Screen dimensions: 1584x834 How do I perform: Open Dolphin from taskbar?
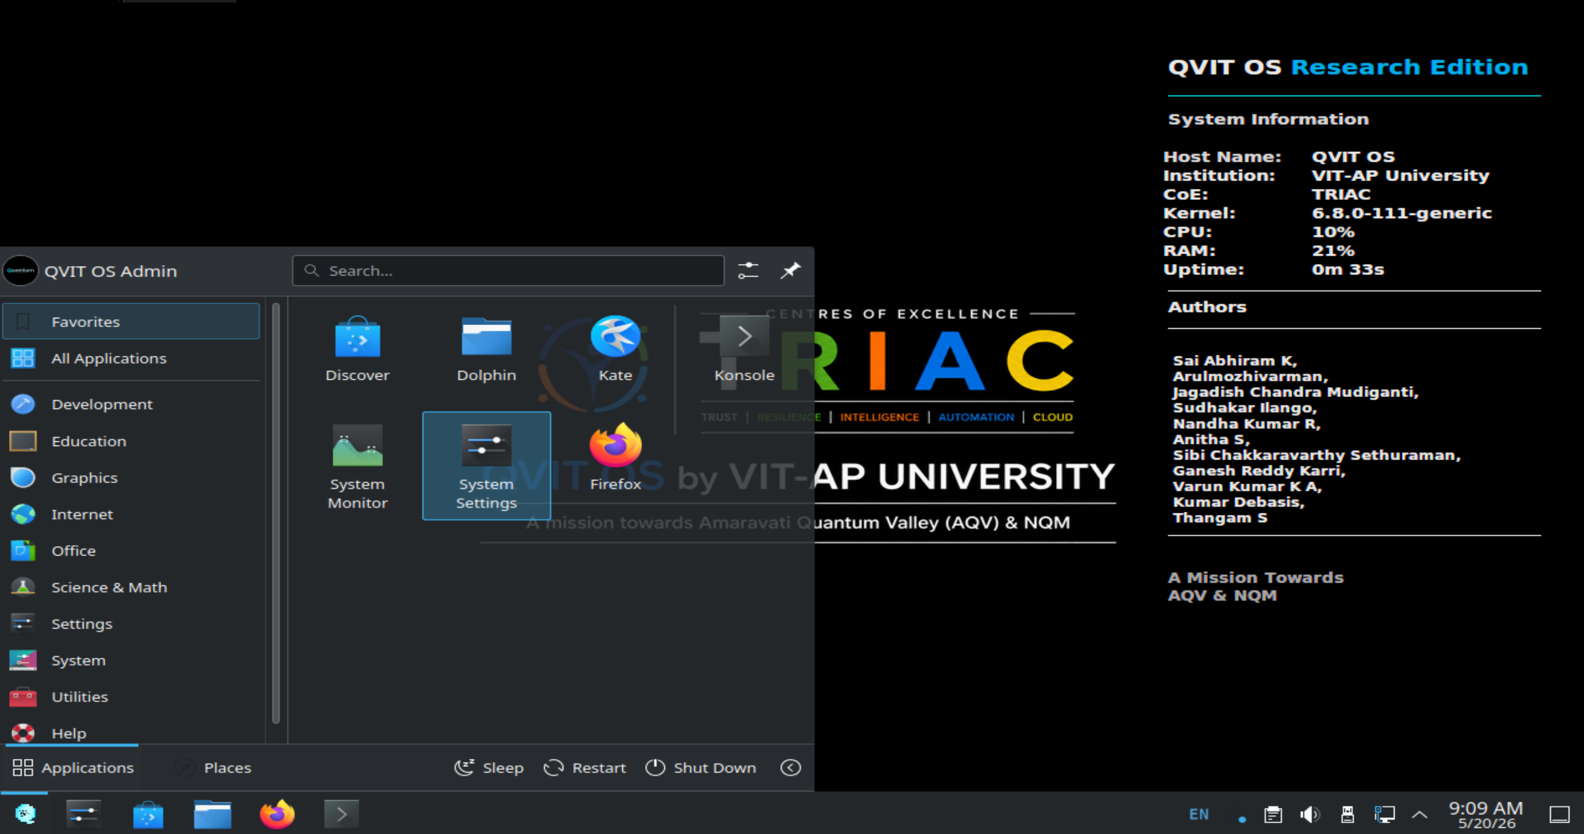(x=213, y=814)
